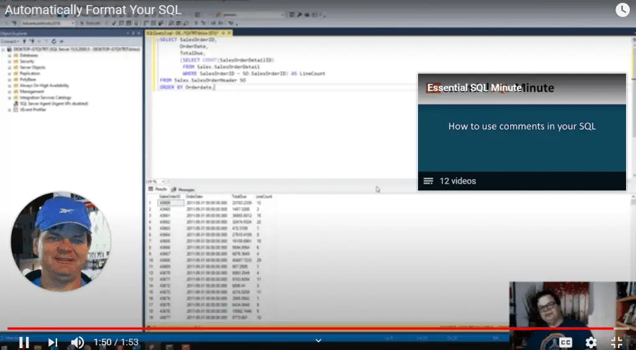
Task: Click the SalesOrderID column header
Action: tap(170, 197)
